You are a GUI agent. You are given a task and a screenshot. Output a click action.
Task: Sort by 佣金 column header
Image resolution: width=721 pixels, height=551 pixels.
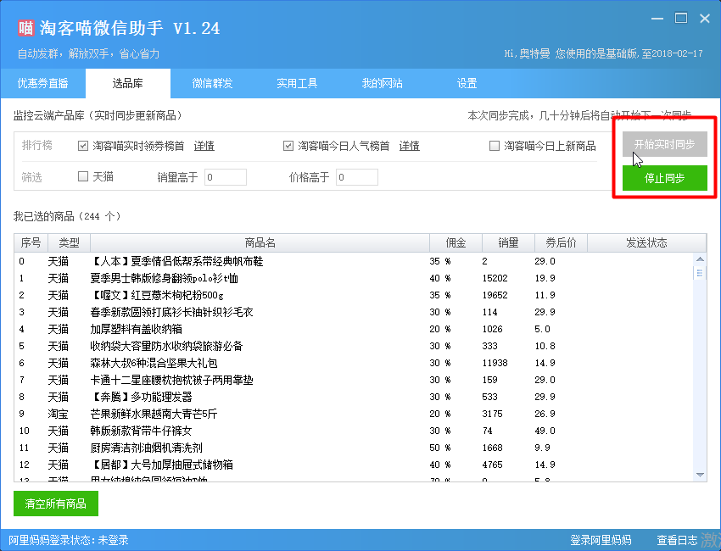pos(456,242)
